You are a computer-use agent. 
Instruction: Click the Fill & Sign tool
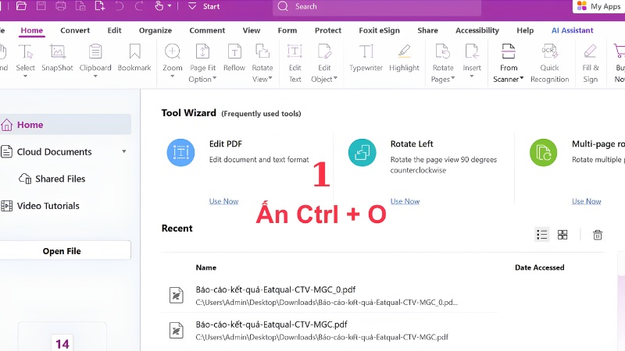(x=591, y=63)
